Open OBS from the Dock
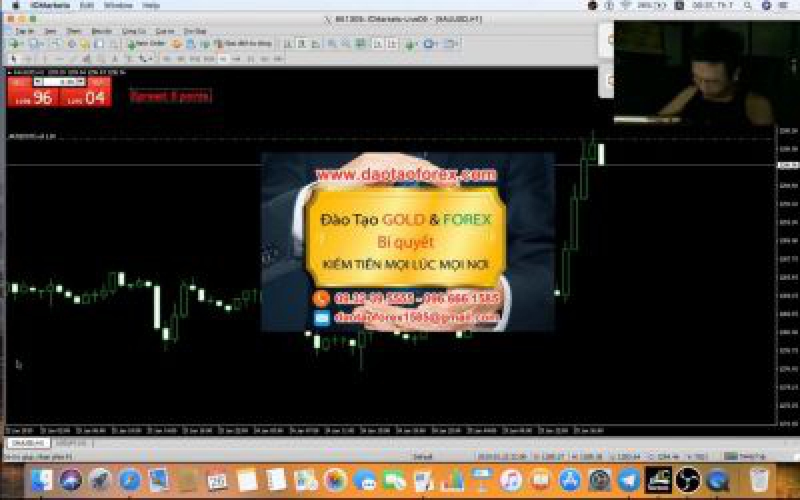800x500 pixels. pyautogui.click(x=687, y=480)
